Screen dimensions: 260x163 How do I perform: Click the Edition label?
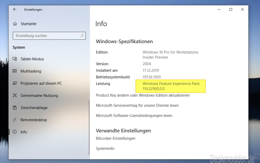102,52
